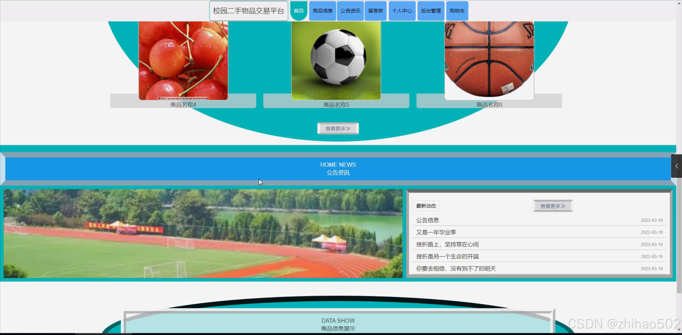Open the cherry product 商品名称4 image
The height and width of the screenshot is (335, 682).
click(183, 61)
